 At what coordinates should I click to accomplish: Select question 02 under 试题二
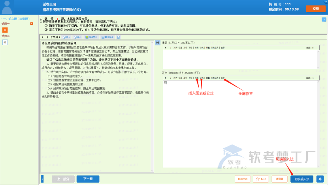(5, 42)
